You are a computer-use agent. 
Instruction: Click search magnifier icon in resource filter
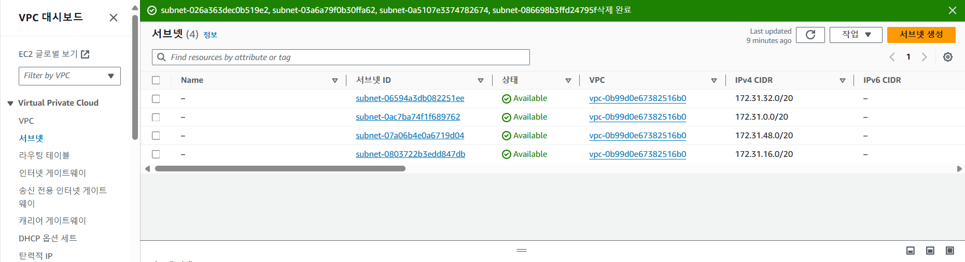click(161, 57)
